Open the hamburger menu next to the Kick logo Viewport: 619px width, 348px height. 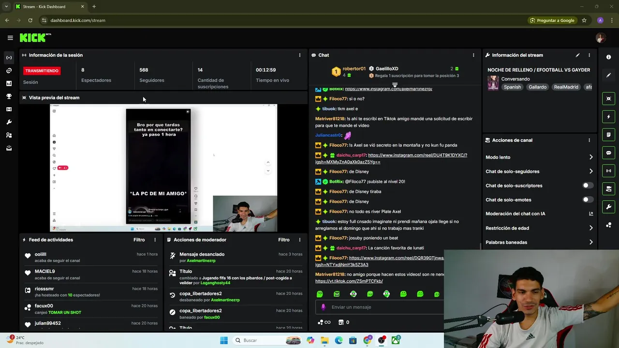[x=10, y=38]
